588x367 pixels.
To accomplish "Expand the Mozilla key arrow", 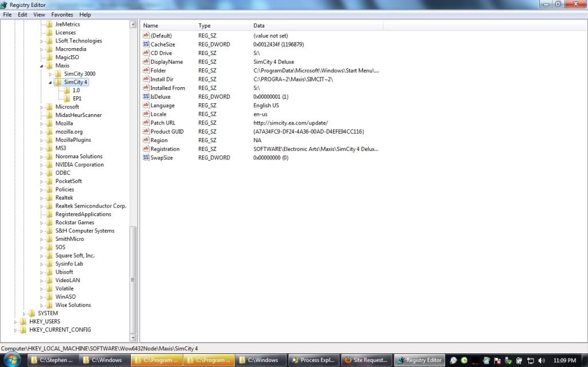I will [41, 124].
